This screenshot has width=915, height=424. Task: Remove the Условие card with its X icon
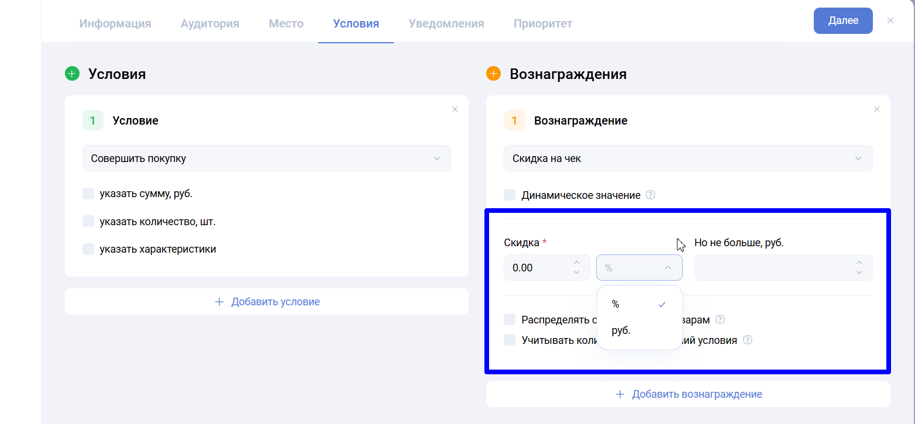(455, 109)
